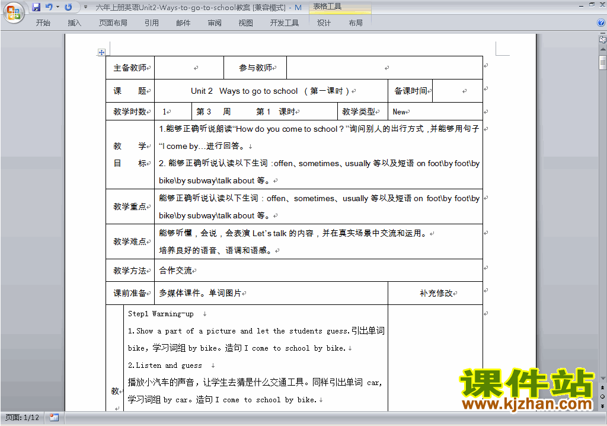The image size is (607, 426).
Task: Select the 开发工具 tab
Action: click(284, 23)
